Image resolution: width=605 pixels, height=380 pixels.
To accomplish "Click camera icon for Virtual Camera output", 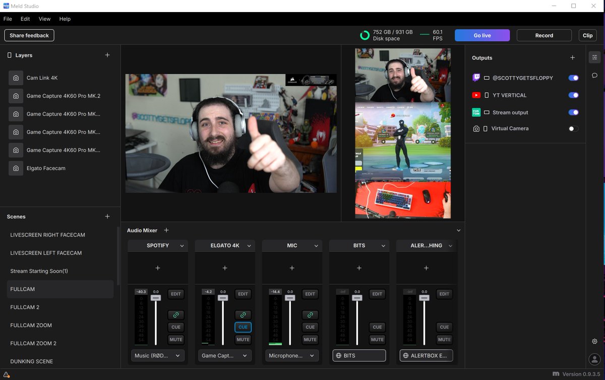I will pos(476,129).
